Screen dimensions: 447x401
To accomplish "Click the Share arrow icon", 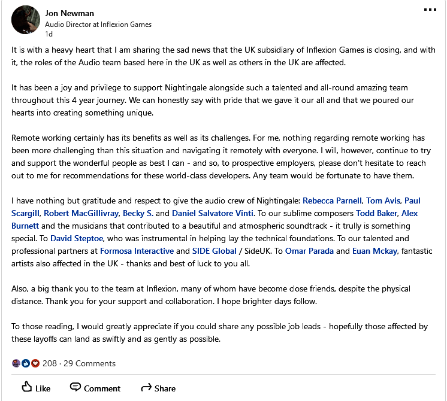I will tap(146, 388).
